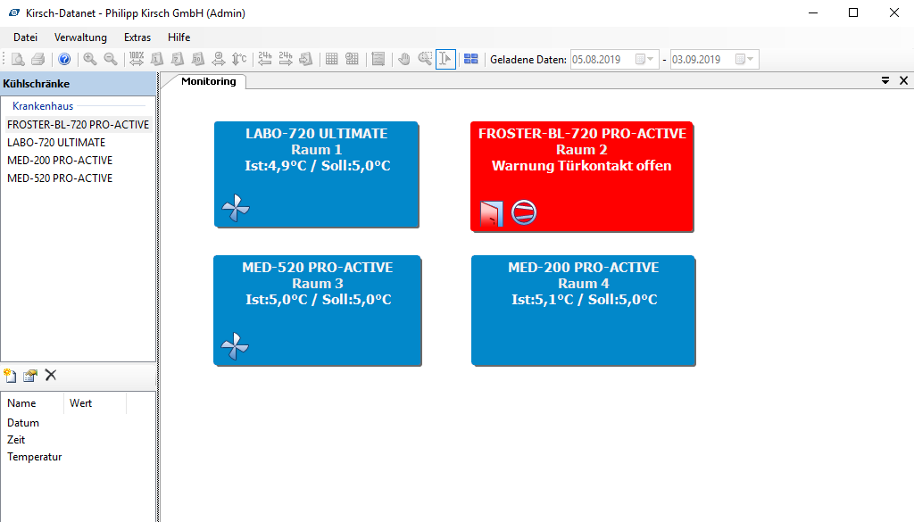The image size is (914, 522).
Task: Select the text cursor pointer tool
Action: tap(445, 59)
